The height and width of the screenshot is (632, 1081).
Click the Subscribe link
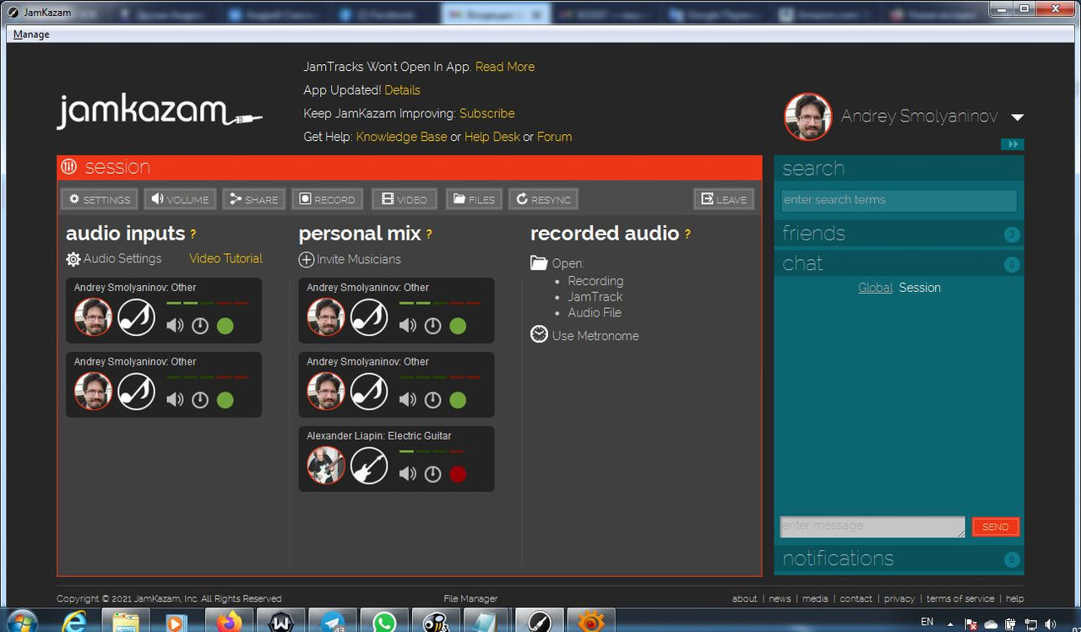487,113
